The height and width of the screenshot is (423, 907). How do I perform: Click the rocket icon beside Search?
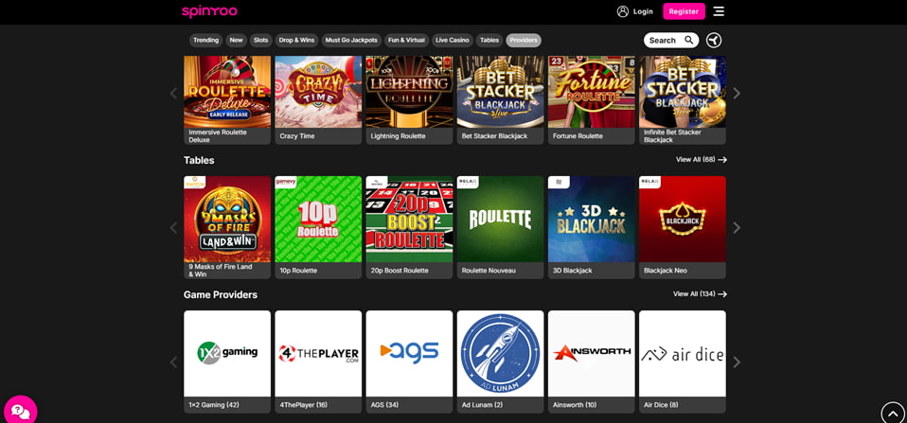coord(714,40)
